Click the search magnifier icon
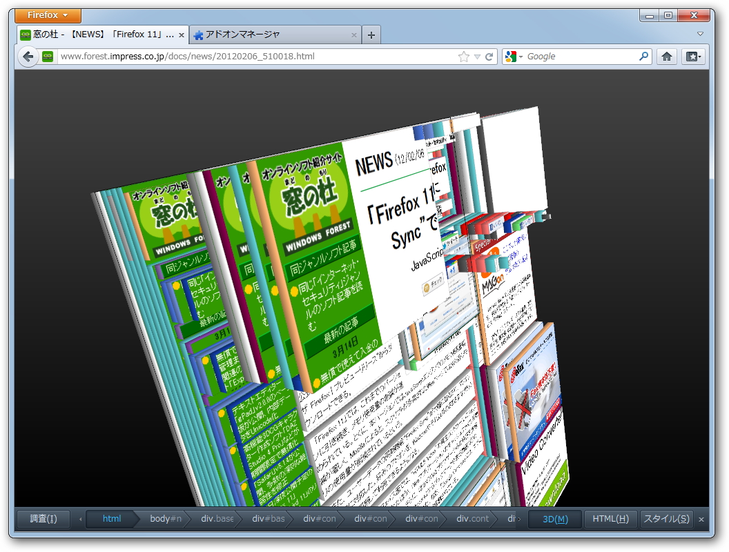The height and width of the screenshot is (552, 729). pyautogui.click(x=644, y=56)
